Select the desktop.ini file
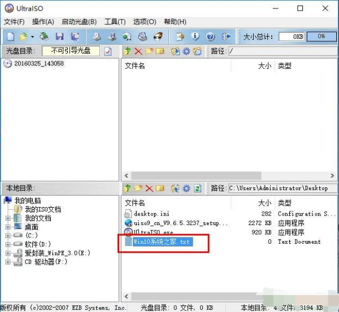 tap(151, 214)
